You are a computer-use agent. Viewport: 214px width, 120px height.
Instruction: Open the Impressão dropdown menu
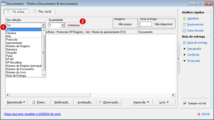[x=141, y=102]
